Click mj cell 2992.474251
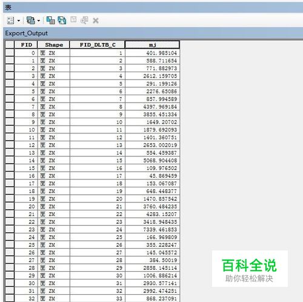Viewport: 303px width, 302px height. coord(152,291)
